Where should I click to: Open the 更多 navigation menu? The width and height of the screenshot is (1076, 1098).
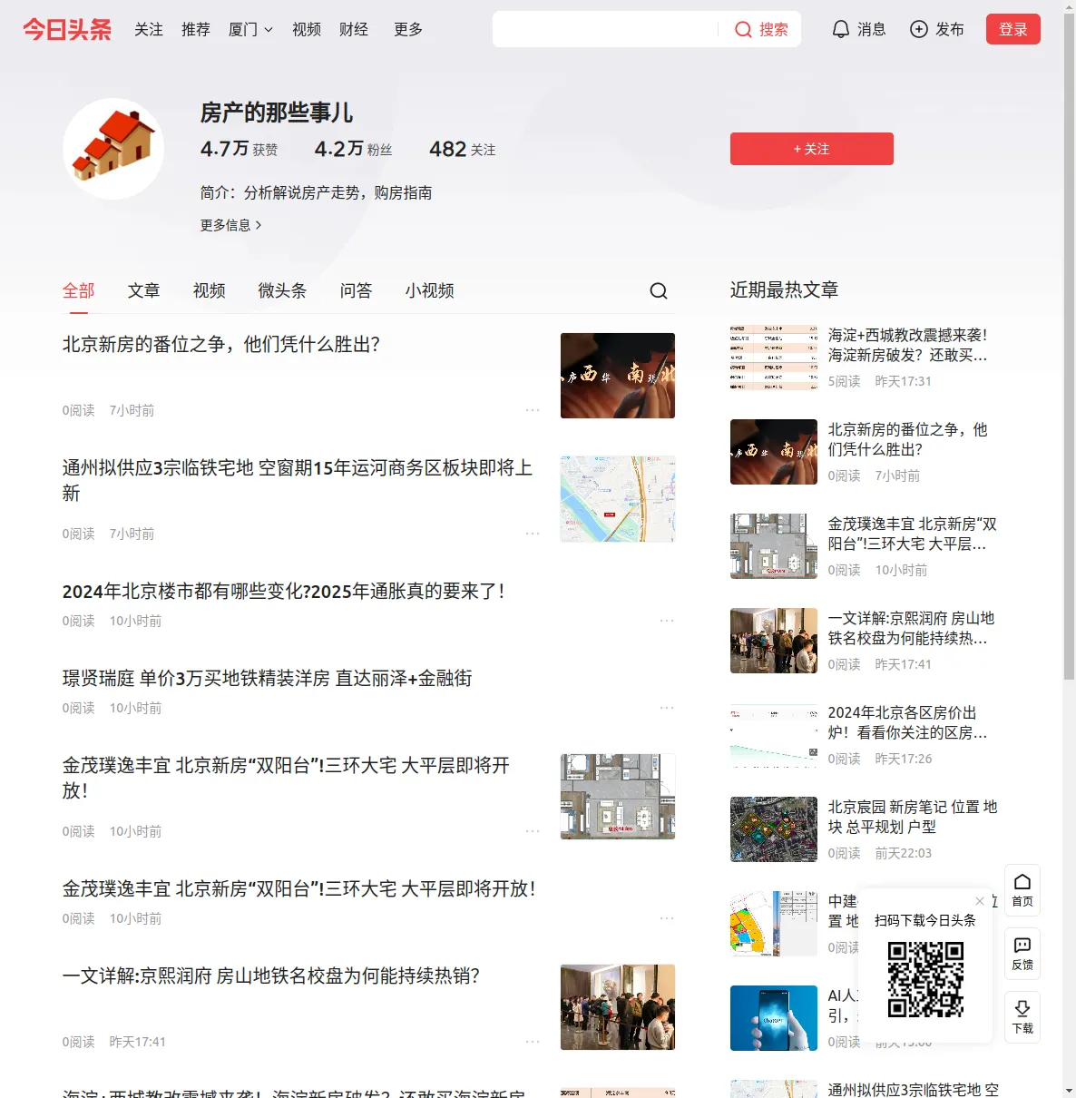pos(408,29)
